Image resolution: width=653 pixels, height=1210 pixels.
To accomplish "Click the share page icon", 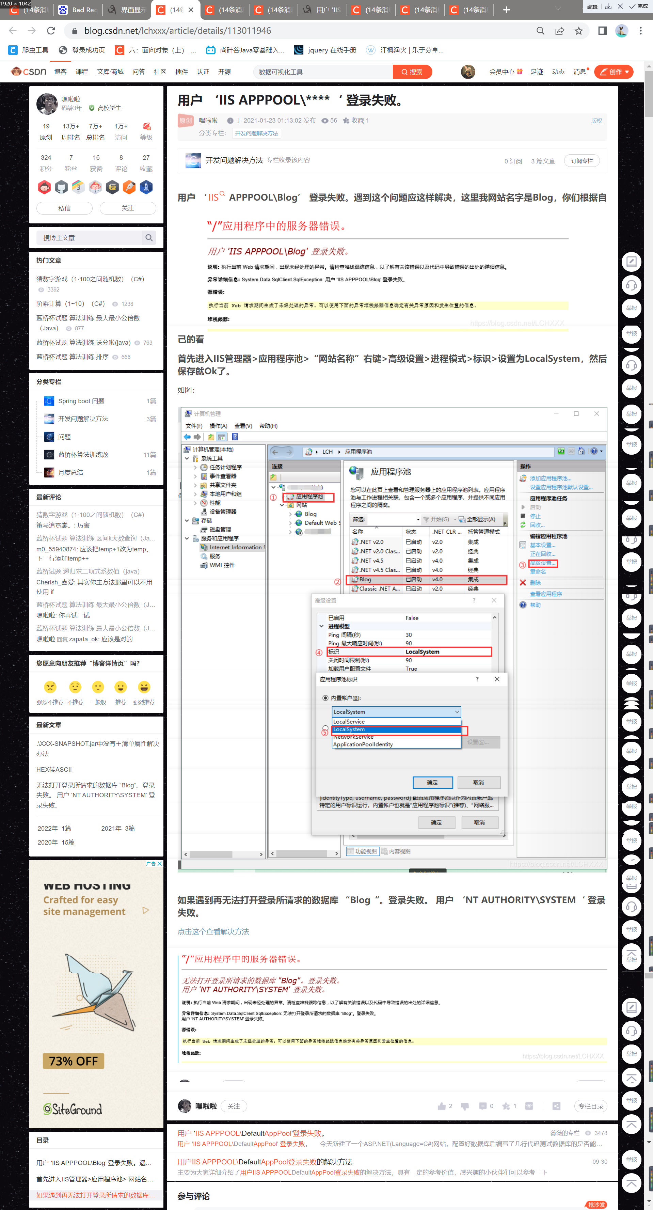I will 560,31.
